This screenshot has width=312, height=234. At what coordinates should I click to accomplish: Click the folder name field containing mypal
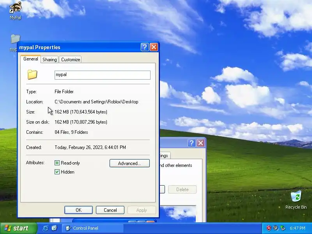(x=103, y=75)
